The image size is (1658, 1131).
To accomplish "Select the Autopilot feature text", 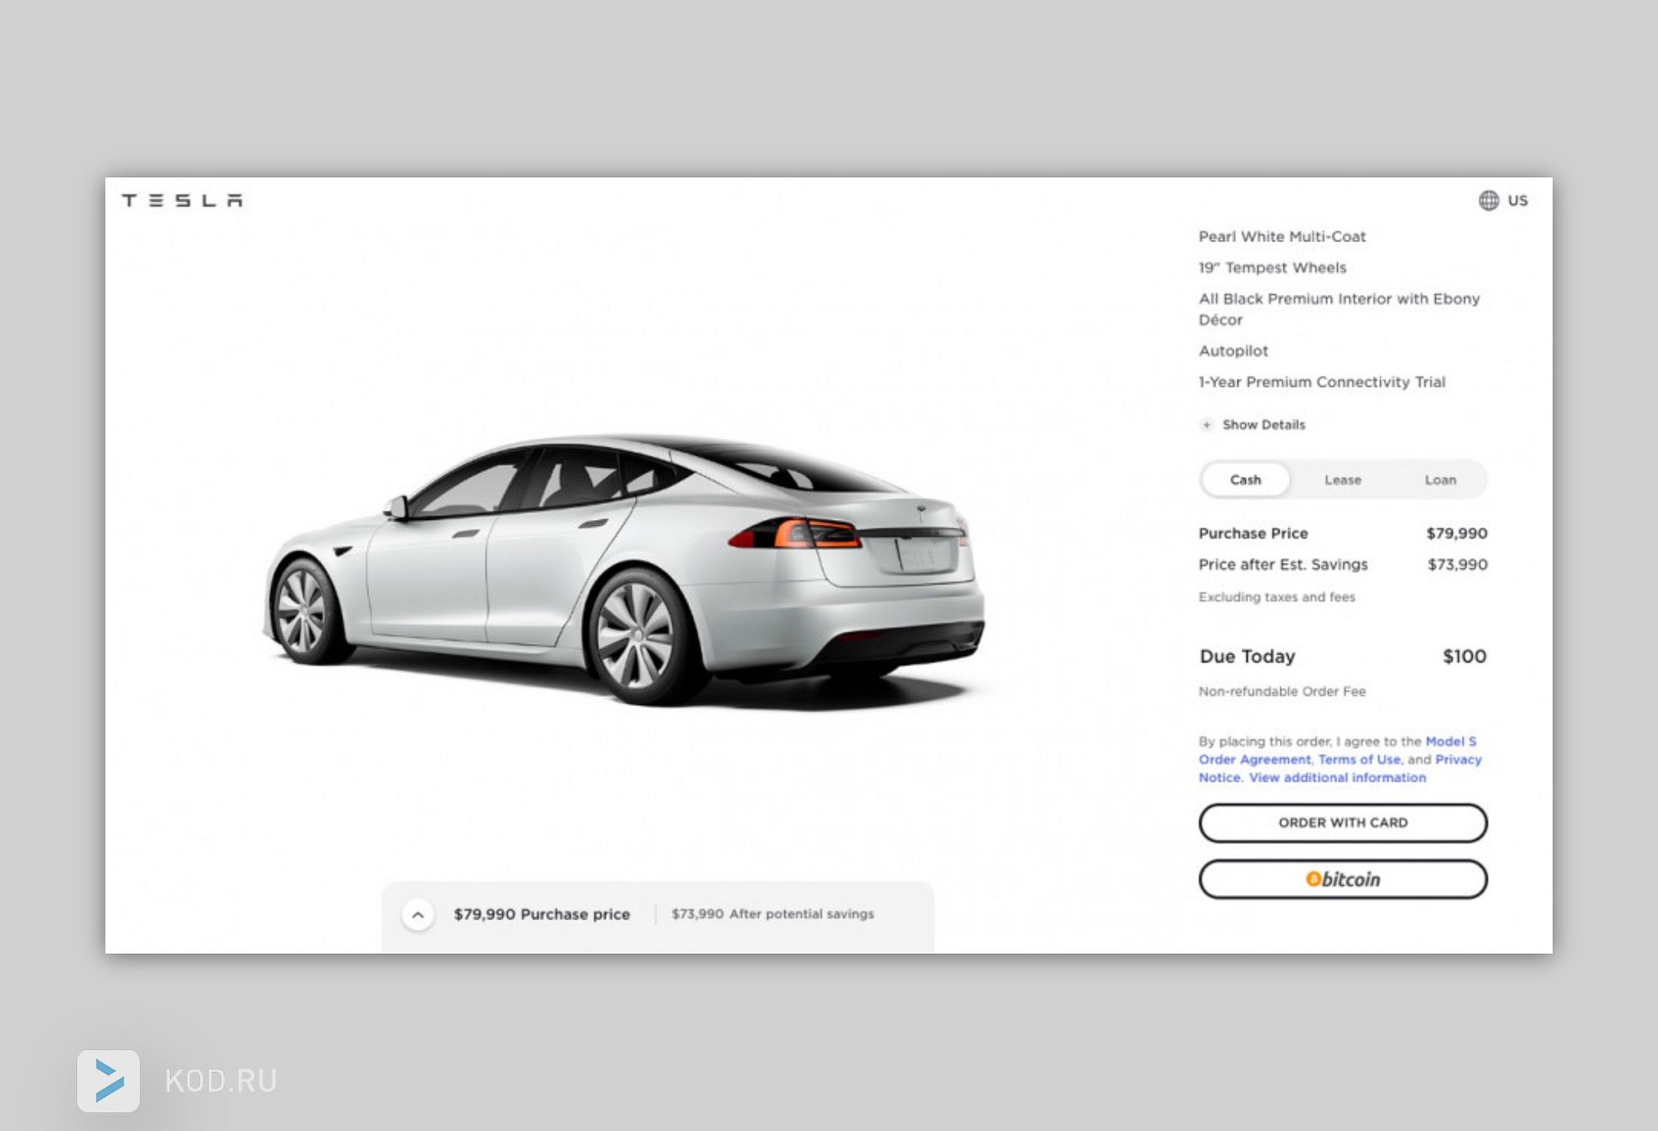I will tap(1234, 351).
